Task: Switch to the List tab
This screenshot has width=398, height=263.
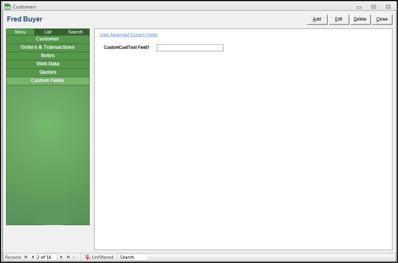Action: coord(48,32)
